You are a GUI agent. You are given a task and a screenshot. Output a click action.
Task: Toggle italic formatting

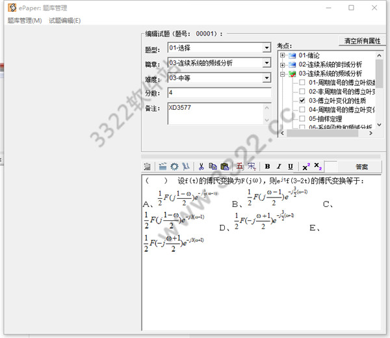pos(279,166)
